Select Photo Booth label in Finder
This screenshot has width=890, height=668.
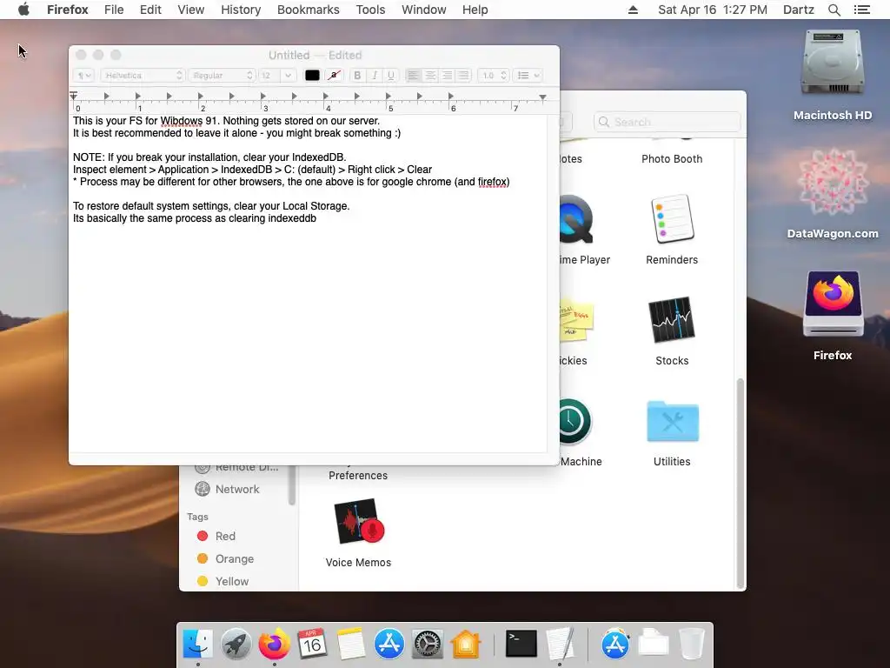[x=672, y=159]
